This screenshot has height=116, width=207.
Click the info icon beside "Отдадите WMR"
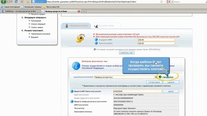point(96,40)
